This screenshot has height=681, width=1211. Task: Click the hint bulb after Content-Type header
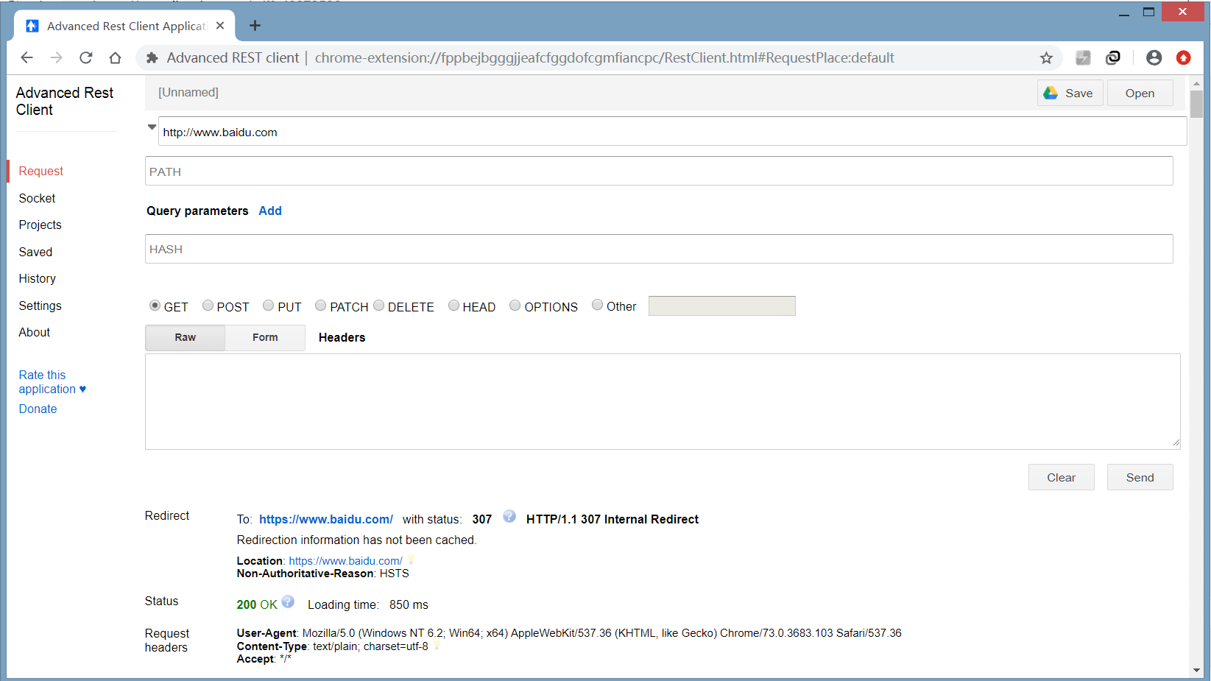tap(437, 645)
